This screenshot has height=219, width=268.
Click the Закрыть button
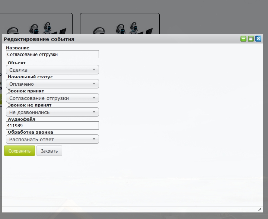click(49, 151)
